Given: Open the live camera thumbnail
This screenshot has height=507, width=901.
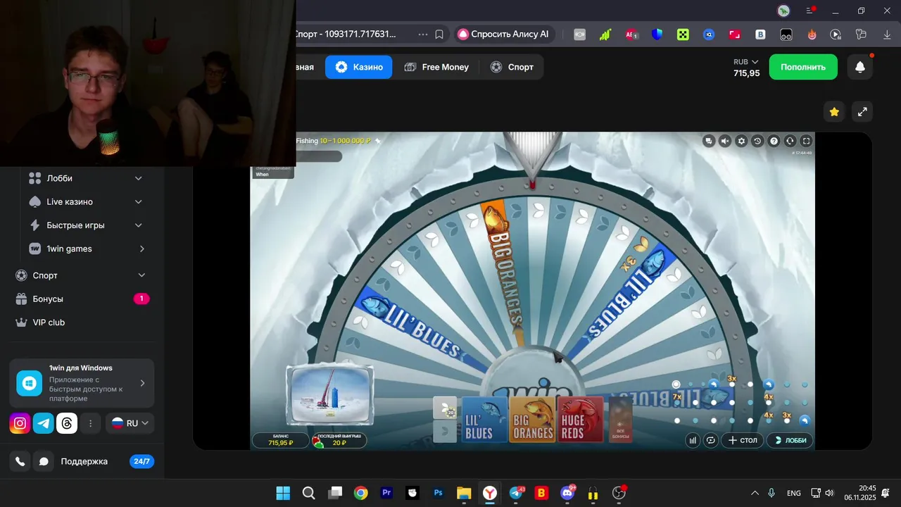Looking at the screenshot, I should [329, 394].
